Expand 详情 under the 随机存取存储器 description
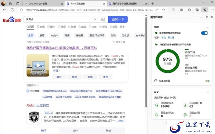Screen dimensions: 215x134 [56, 70]
